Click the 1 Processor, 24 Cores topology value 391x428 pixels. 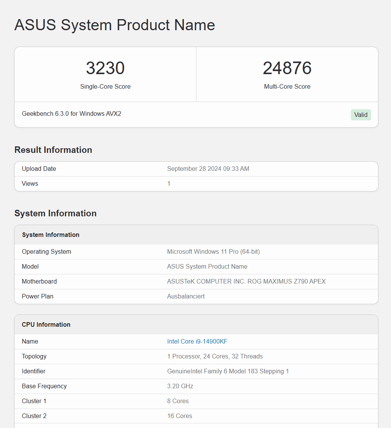click(x=215, y=356)
